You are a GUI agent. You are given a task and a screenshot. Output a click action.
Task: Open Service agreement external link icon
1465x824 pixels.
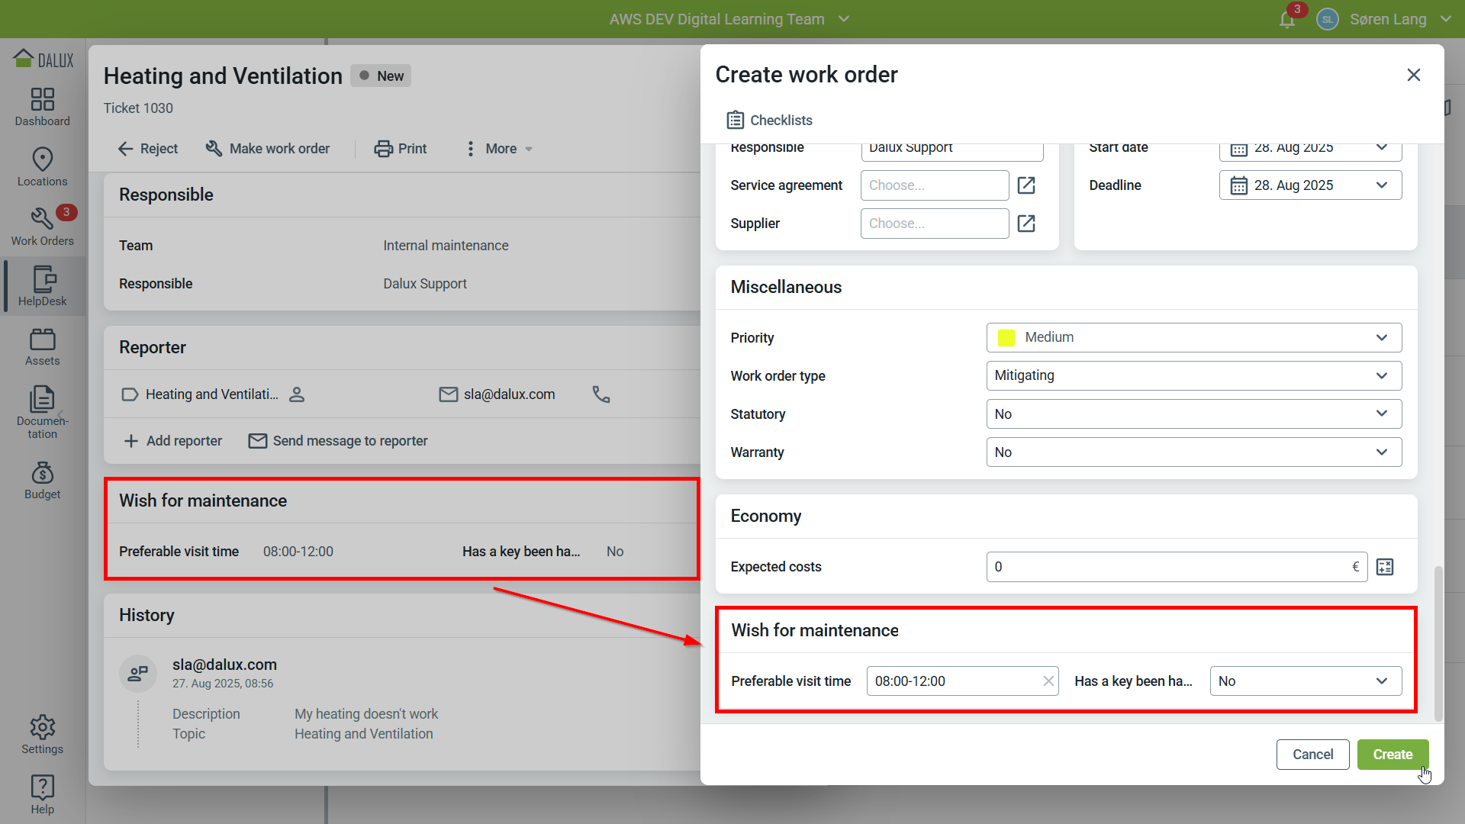(x=1026, y=185)
